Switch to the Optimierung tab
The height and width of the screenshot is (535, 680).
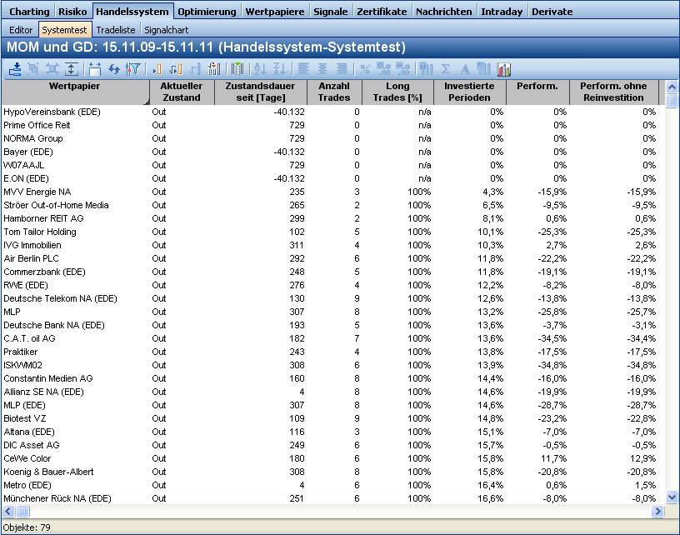point(208,12)
